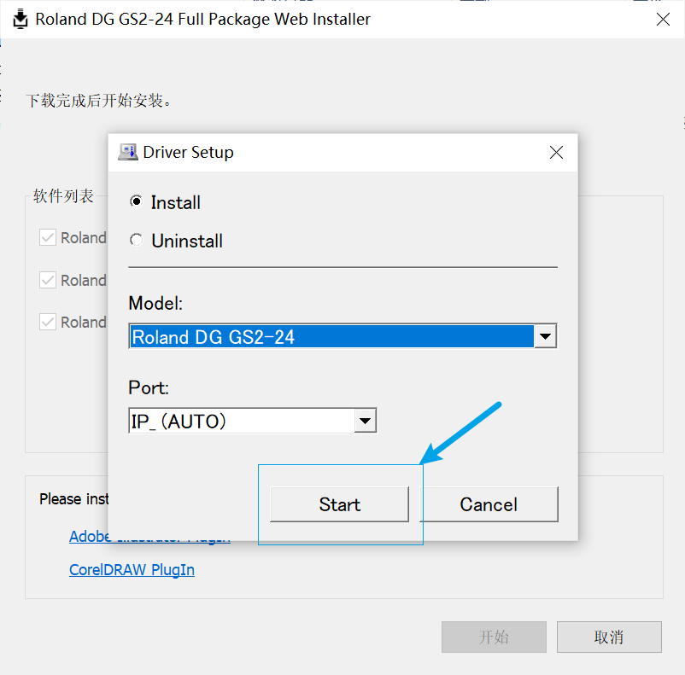Click the Model: label
This screenshot has width=685, height=675.
(155, 303)
